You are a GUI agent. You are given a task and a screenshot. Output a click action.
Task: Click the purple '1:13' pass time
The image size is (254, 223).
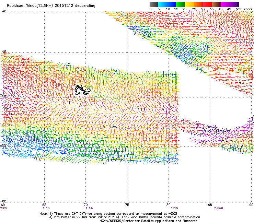pyautogui.click(x=46, y=208)
